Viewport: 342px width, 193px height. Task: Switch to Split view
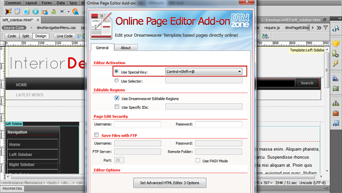pos(26,36)
